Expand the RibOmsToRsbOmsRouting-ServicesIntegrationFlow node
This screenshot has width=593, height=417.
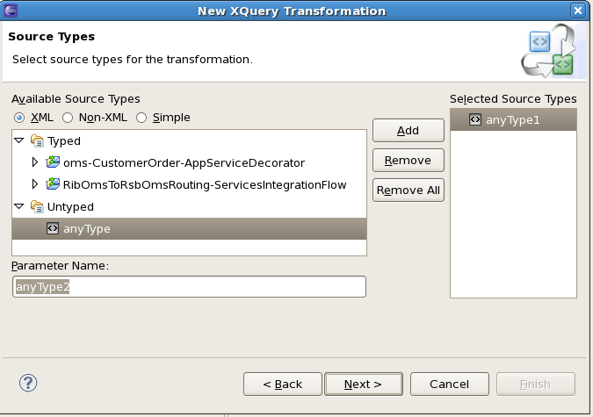[x=35, y=184]
